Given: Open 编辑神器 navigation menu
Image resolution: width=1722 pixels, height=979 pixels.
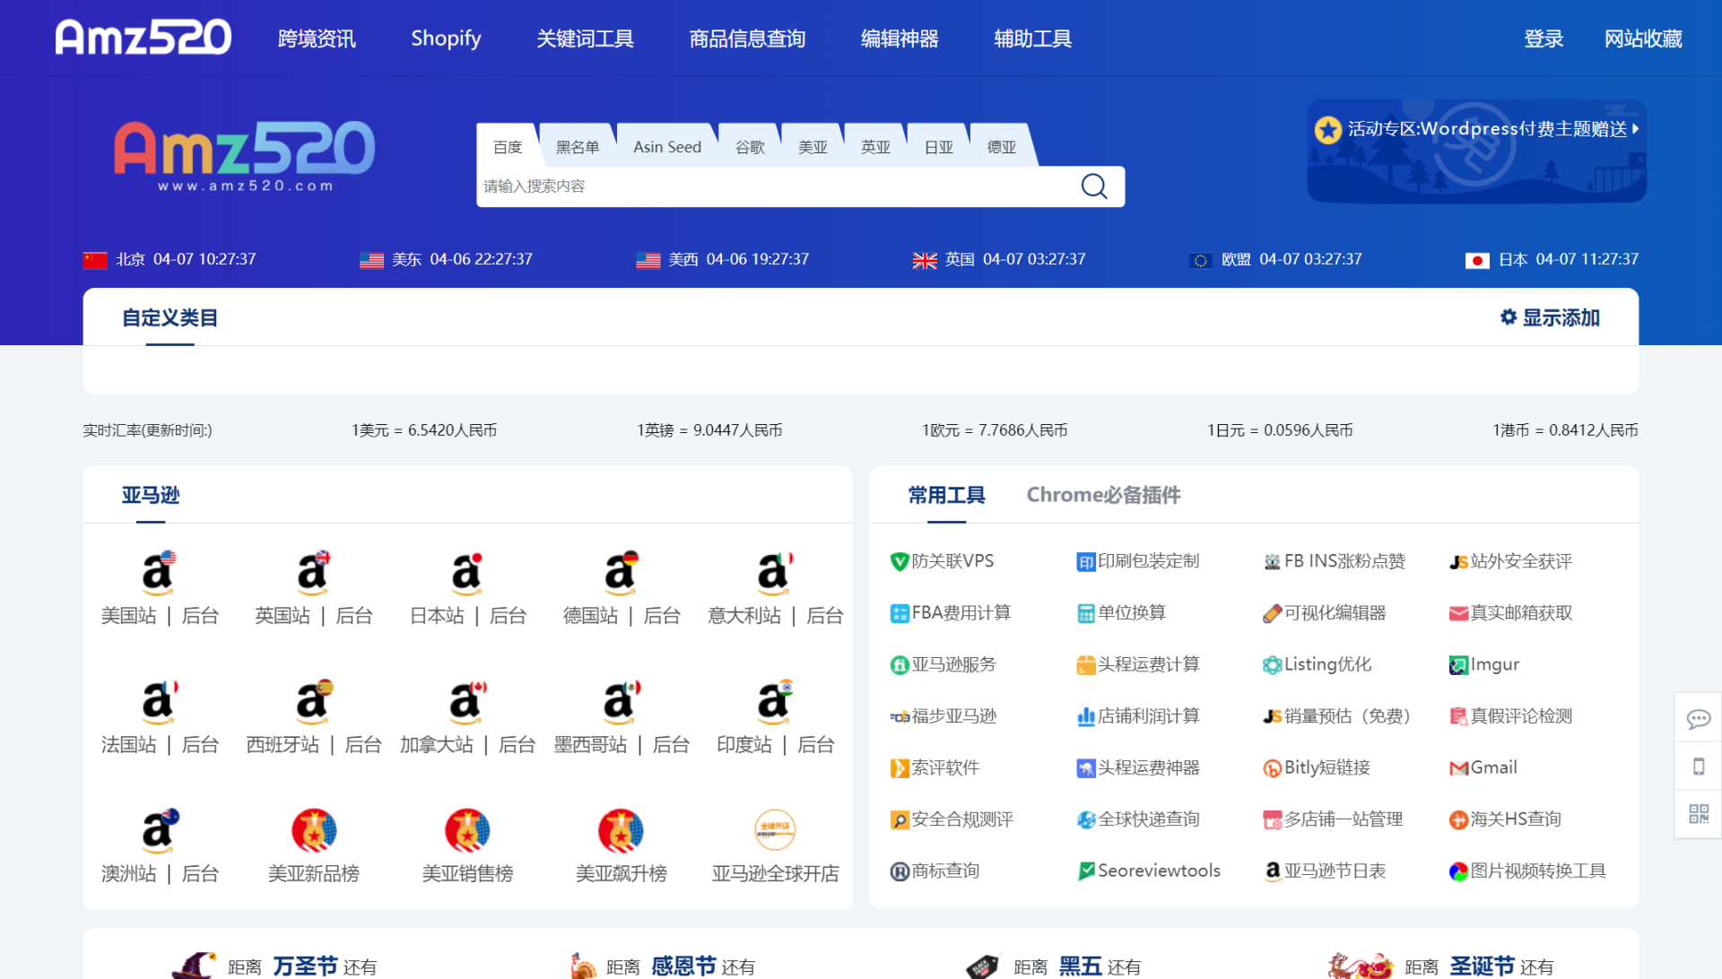Looking at the screenshot, I should click(x=900, y=39).
